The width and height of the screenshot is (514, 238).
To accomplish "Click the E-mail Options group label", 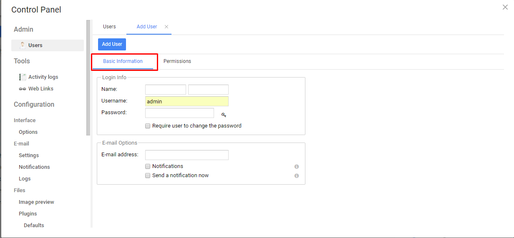I will [120, 143].
